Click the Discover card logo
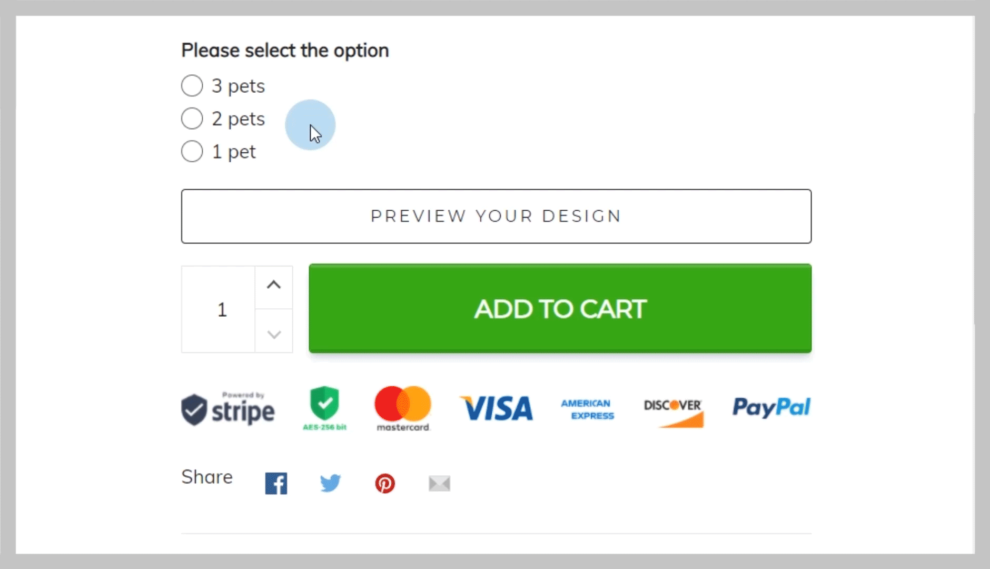Image resolution: width=990 pixels, height=569 pixels. pyautogui.click(x=673, y=411)
